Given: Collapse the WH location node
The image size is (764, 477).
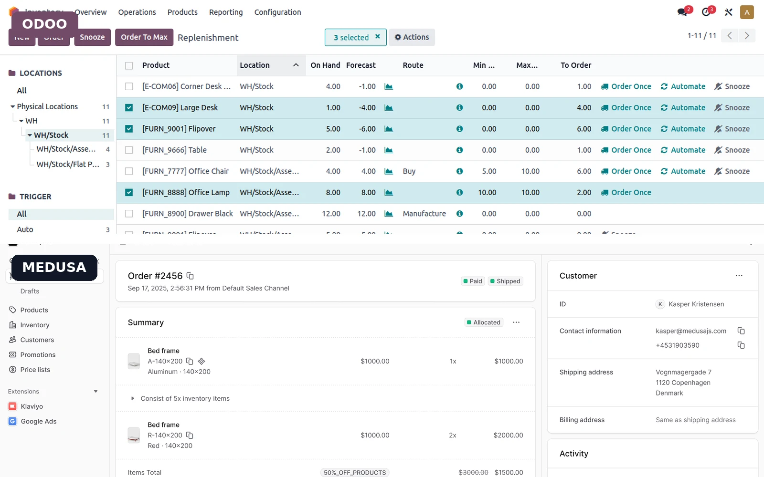Looking at the screenshot, I should pos(21,121).
